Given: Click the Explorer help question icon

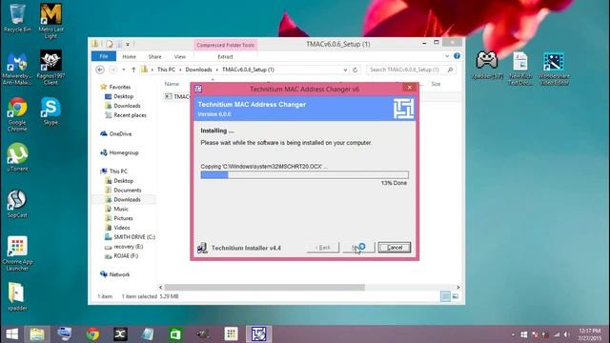Looking at the screenshot, I should point(457,56).
